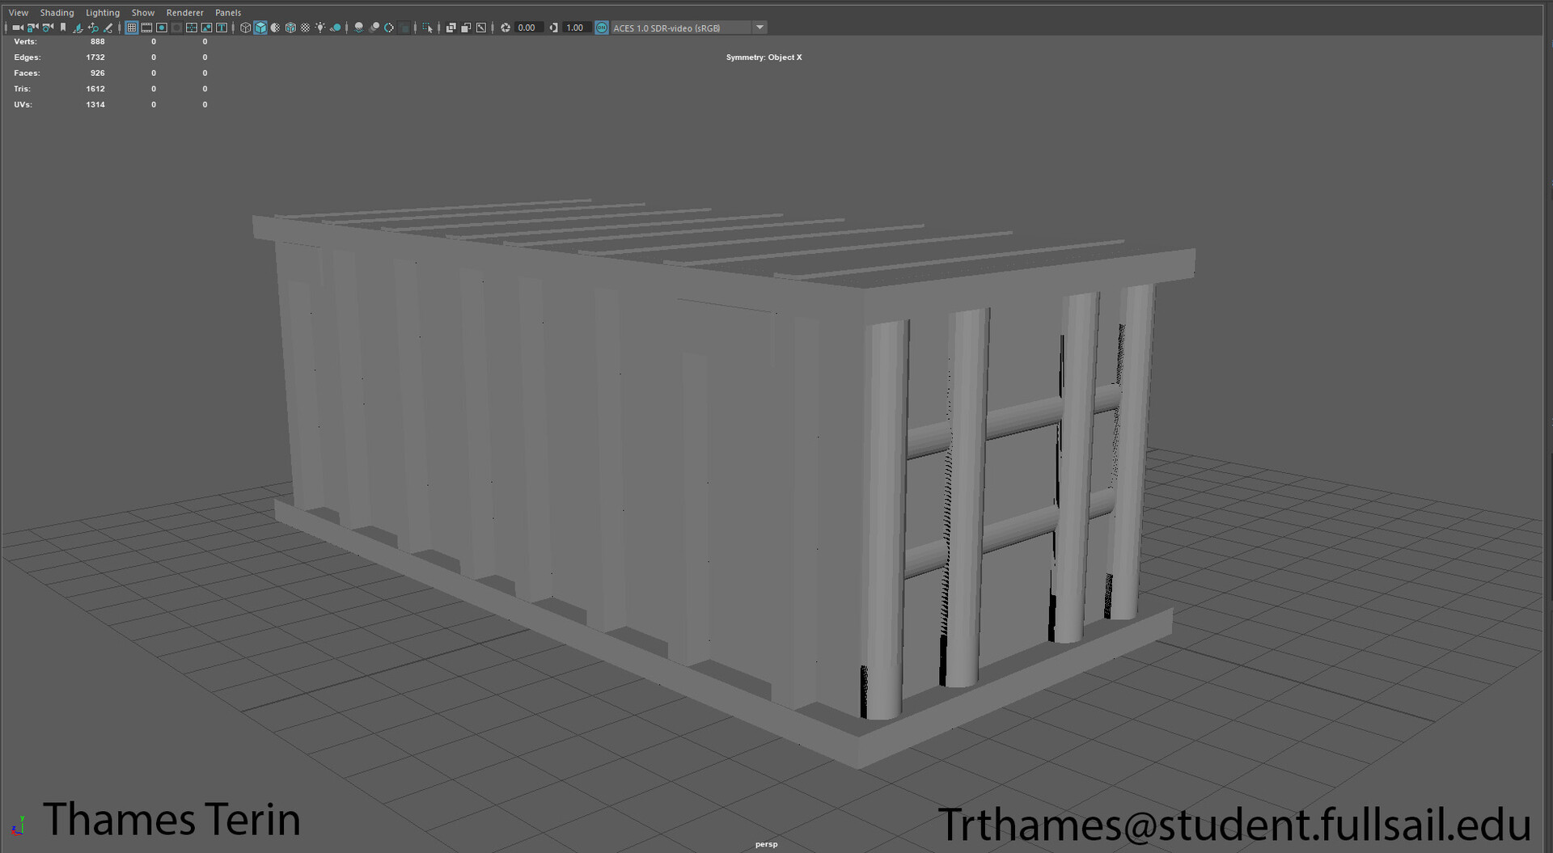Click the camera Bookmarks icon
The width and height of the screenshot is (1553, 853).
click(63, 27)
